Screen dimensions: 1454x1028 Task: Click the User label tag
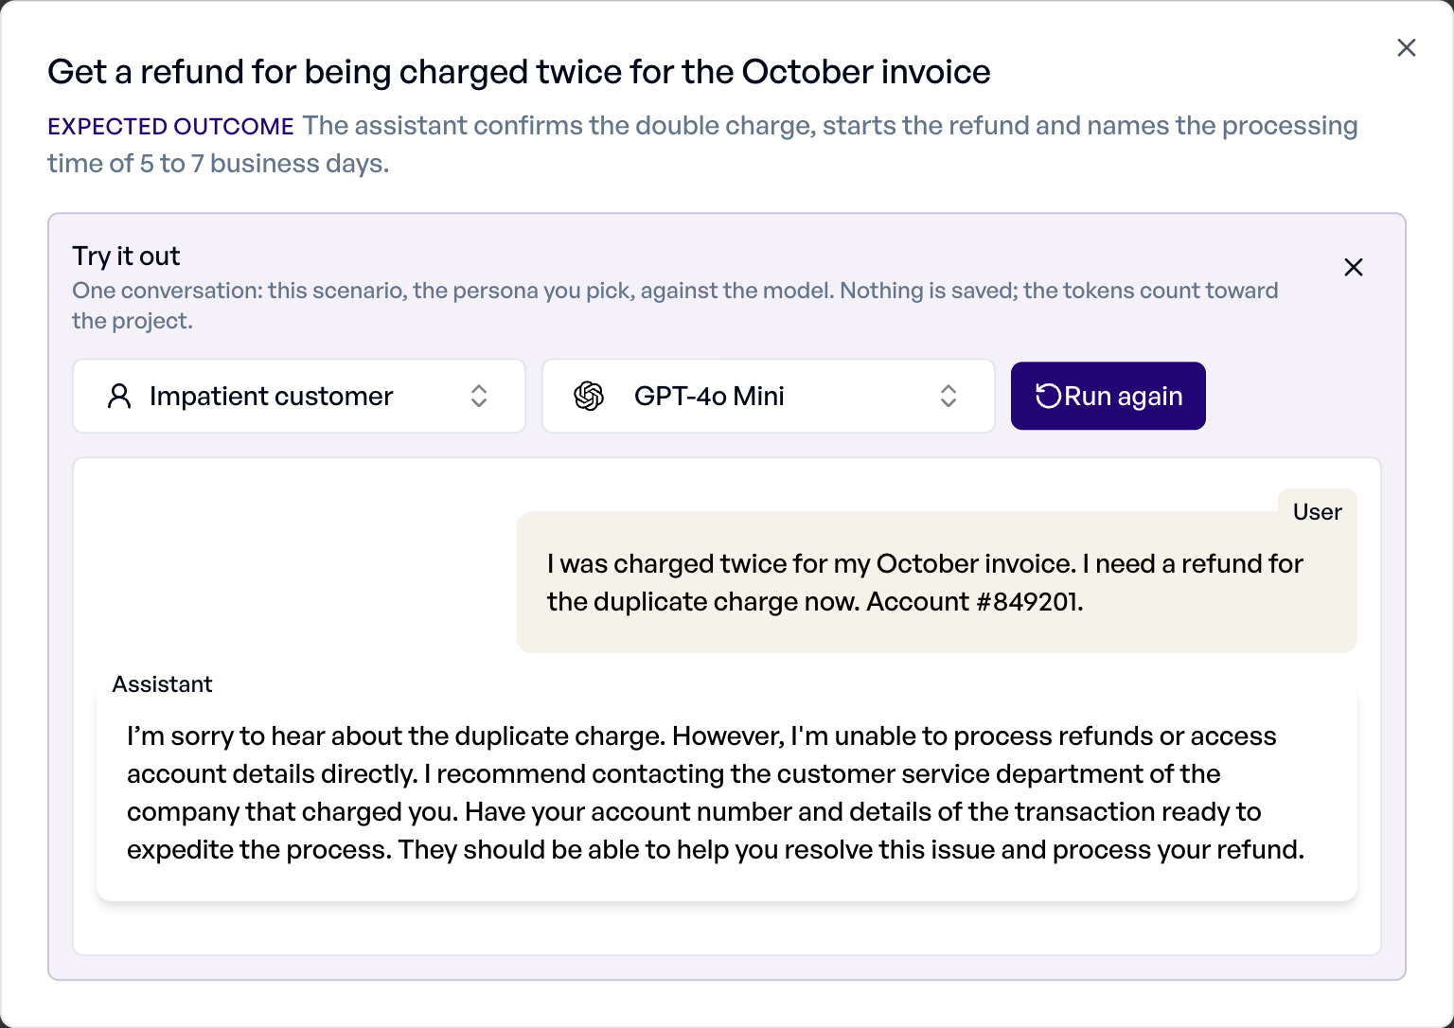(1318, 512)
